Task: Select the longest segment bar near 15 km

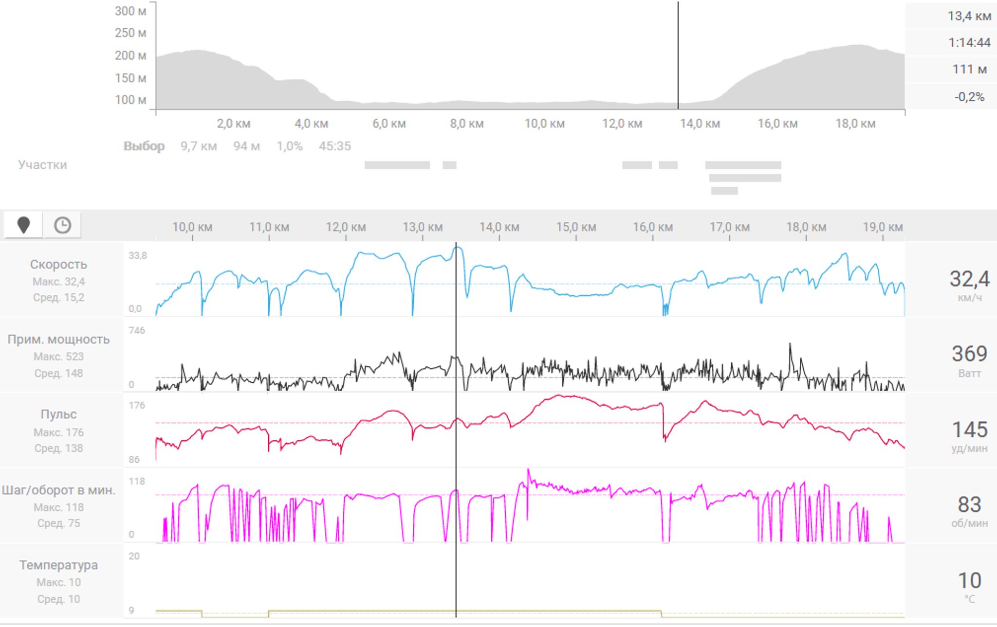Action: click(743, 165)
